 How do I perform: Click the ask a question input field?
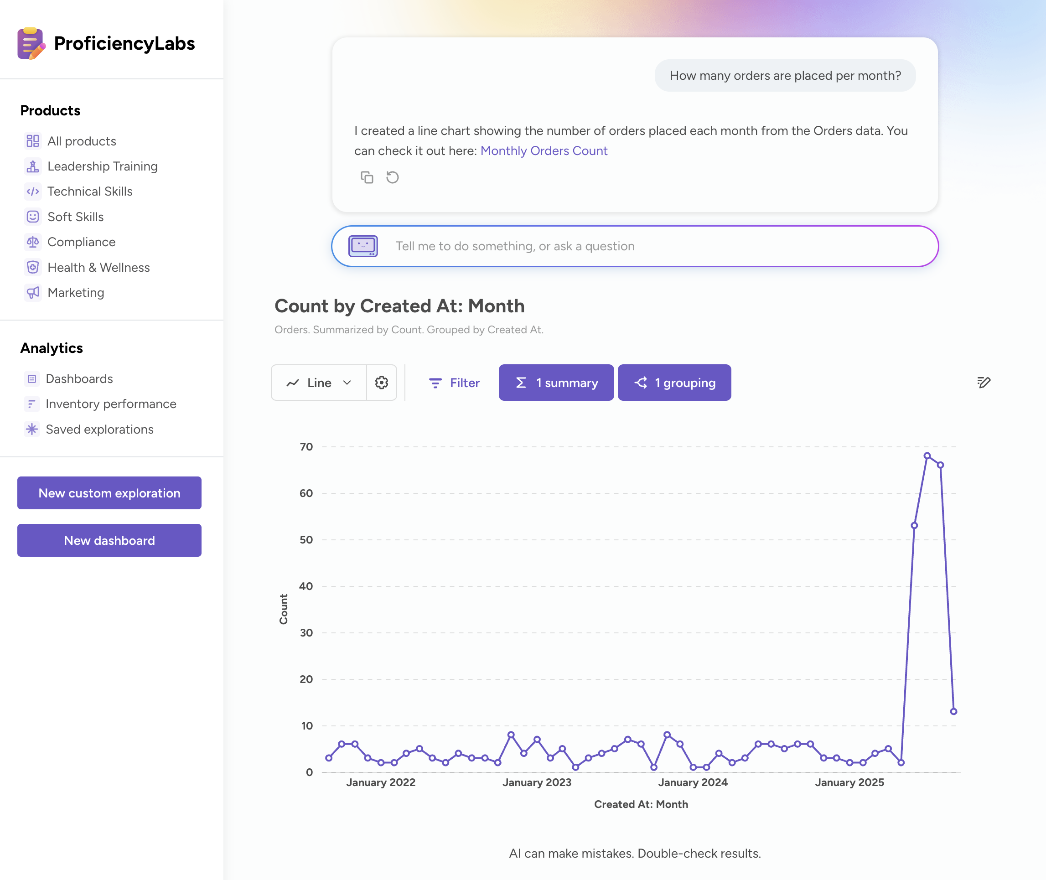(648, 246)
